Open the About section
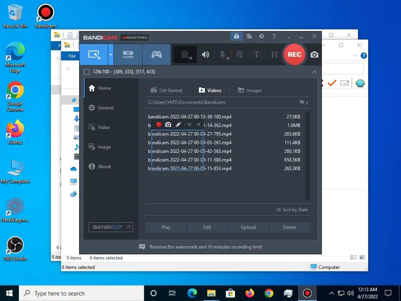The width and height of the screenshot is (401, 301). (111, 166)
